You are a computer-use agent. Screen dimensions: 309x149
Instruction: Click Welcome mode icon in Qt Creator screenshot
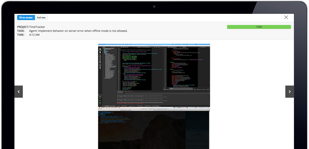pyautogui.click(x=100, y=49)
